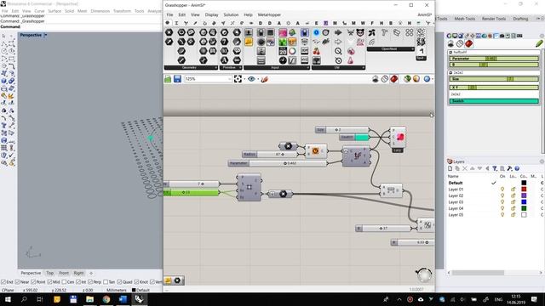Click the green preview selected only icon
This screenshot has height=306, width=545.
pos(407,79)
